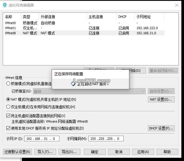This screenshot has height=161, width=184.
Task: Click the 导入 button
Action: (45, 152)
